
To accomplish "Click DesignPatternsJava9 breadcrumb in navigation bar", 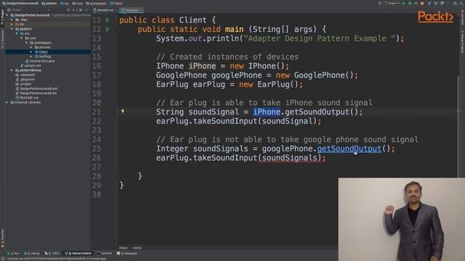I will point(20,3).
